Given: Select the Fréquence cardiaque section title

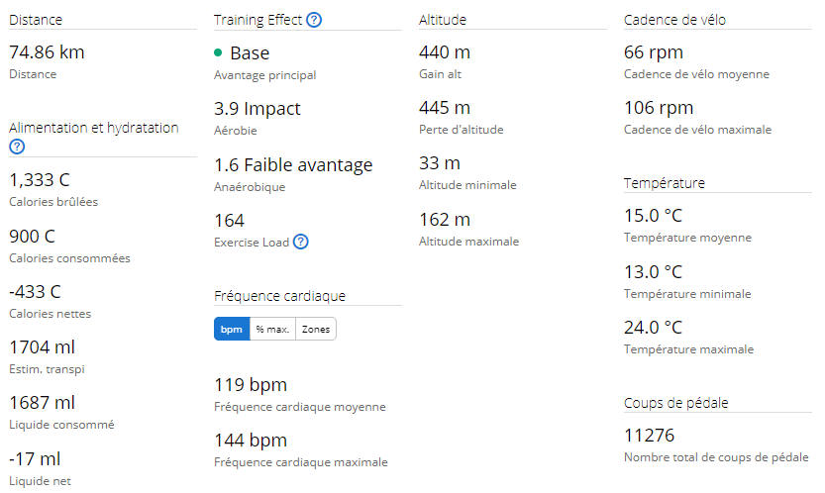Looking at the screenshot, I should [279, 296].
